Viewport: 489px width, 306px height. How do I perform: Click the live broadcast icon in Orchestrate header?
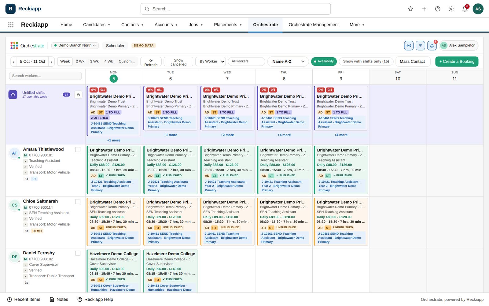click(409, 46)
